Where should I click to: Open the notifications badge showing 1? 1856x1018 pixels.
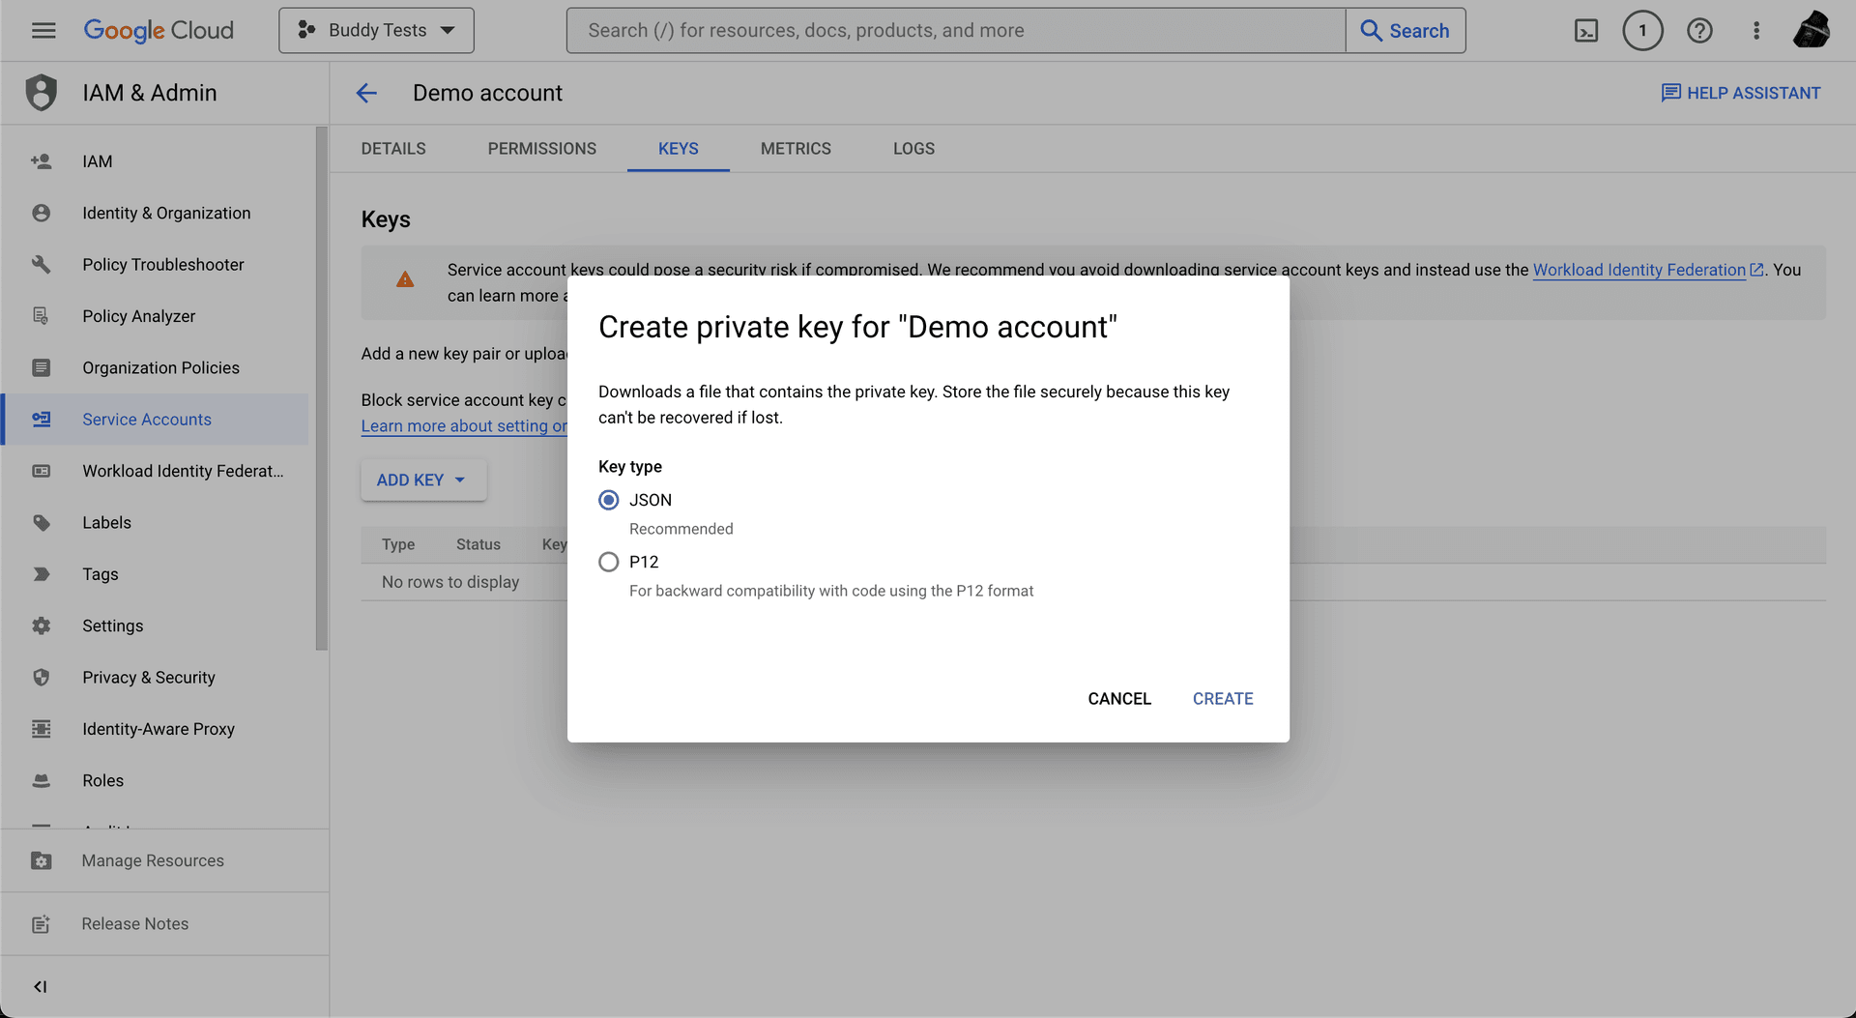1642,31
